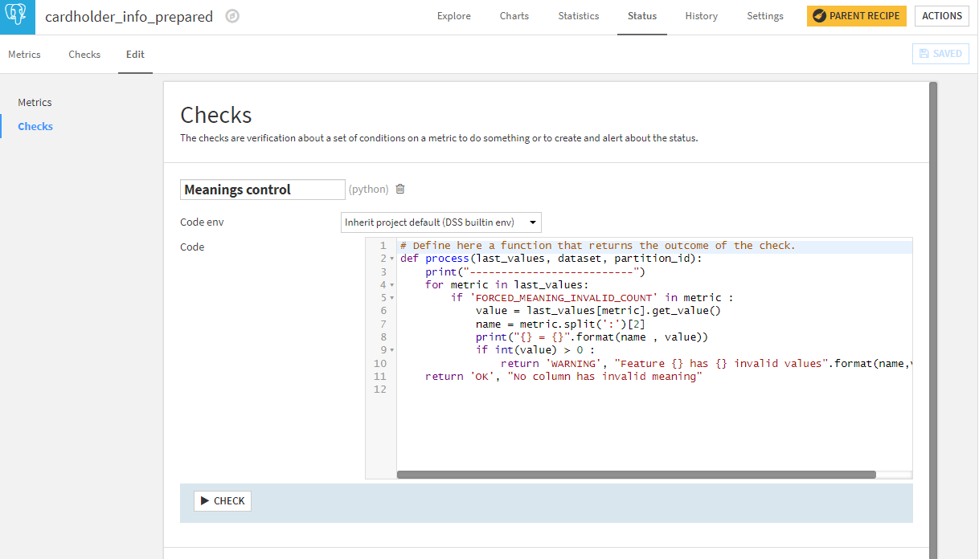Collapse the for loop fold arrow at line 4

point(390,284)
